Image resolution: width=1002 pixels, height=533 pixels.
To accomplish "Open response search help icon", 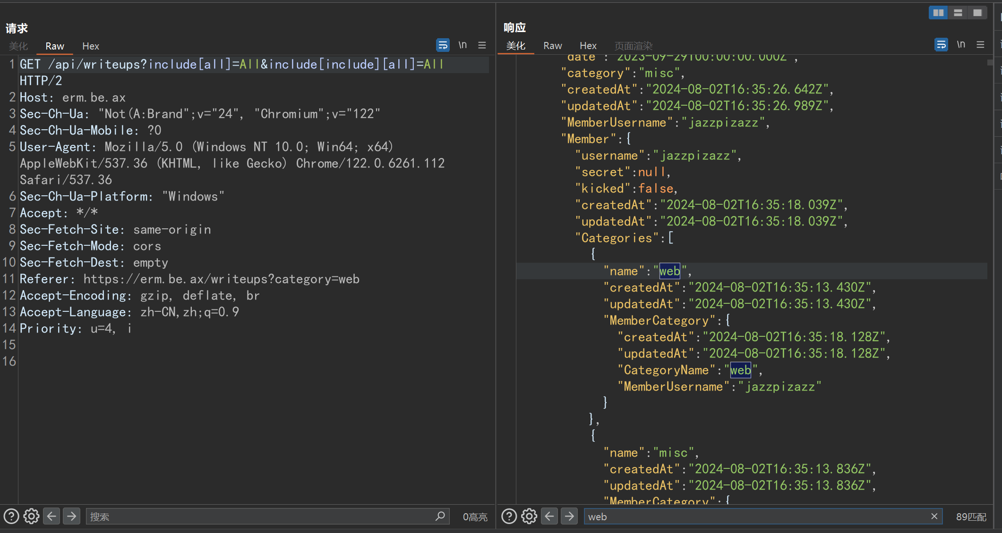I will coord(509,516).
